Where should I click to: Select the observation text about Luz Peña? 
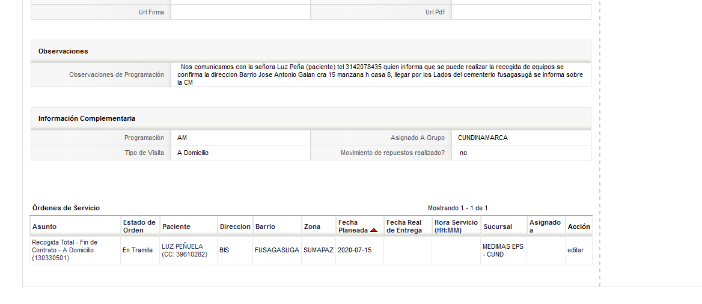click(380, 74)
